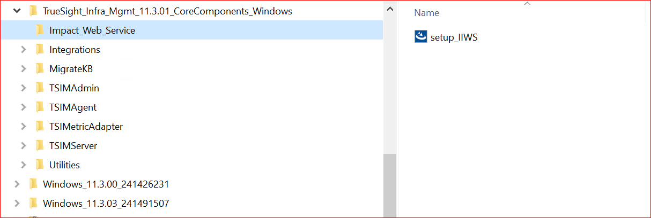Click the TSIMAgent folder icon
651x218 pixels.
tap(40, 107)
